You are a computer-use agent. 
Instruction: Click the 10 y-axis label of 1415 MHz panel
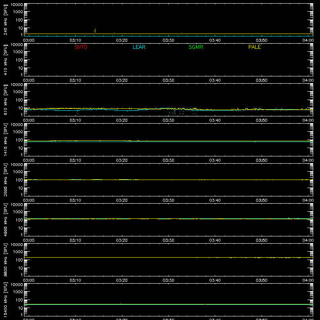click(x=20, y=148)
